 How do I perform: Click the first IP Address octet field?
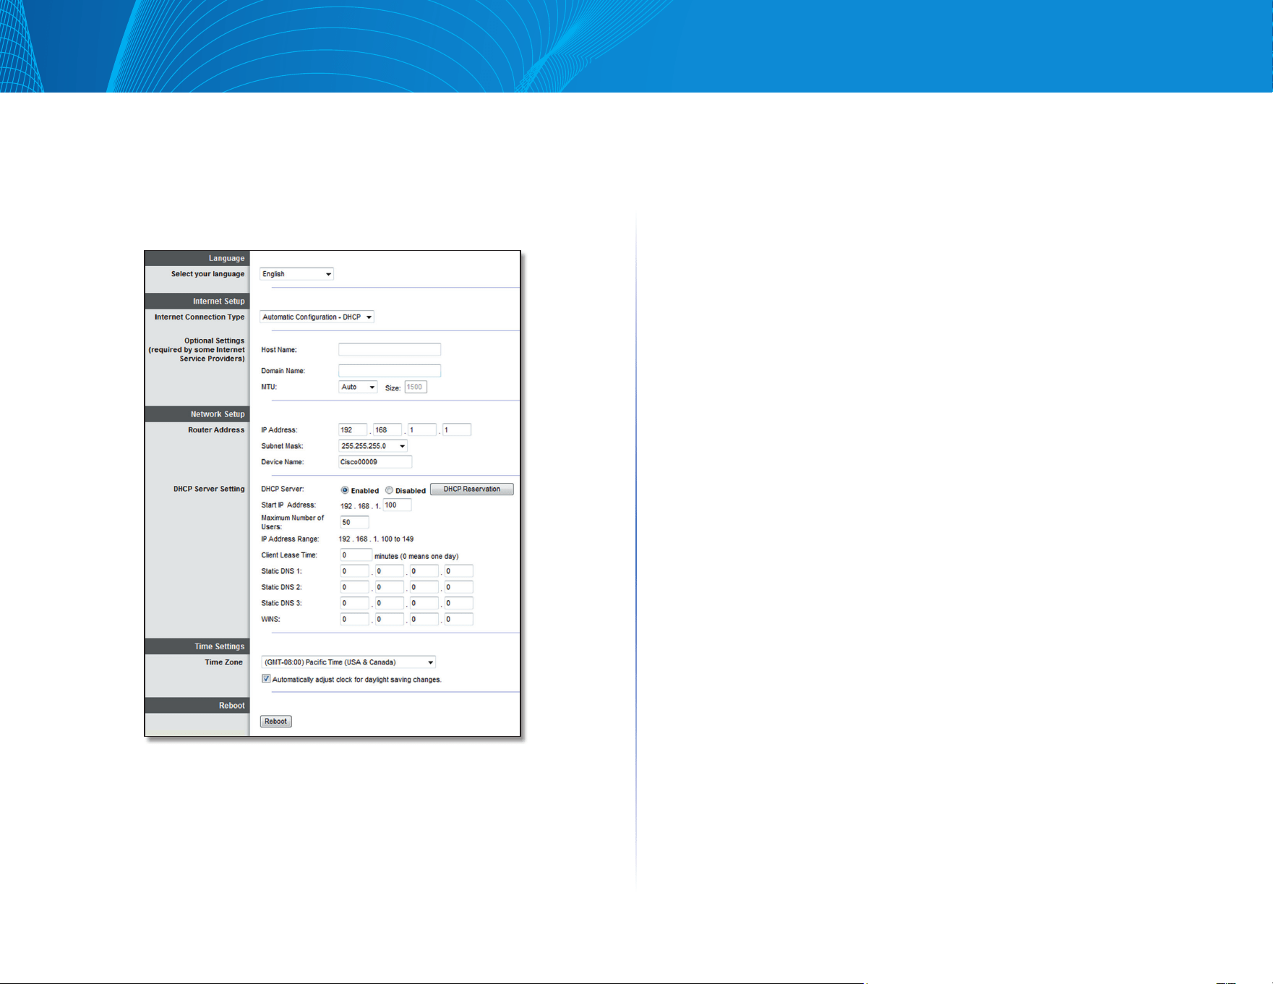pyautogui.click(x=353, y=429)
